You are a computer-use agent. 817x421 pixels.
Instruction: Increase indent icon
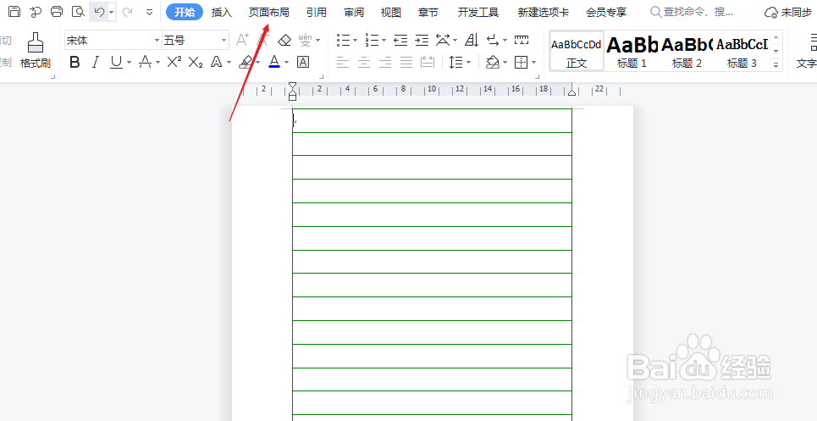pos(422,40)
